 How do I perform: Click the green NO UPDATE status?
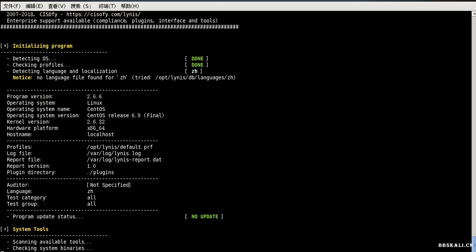(x=204, y=217)
